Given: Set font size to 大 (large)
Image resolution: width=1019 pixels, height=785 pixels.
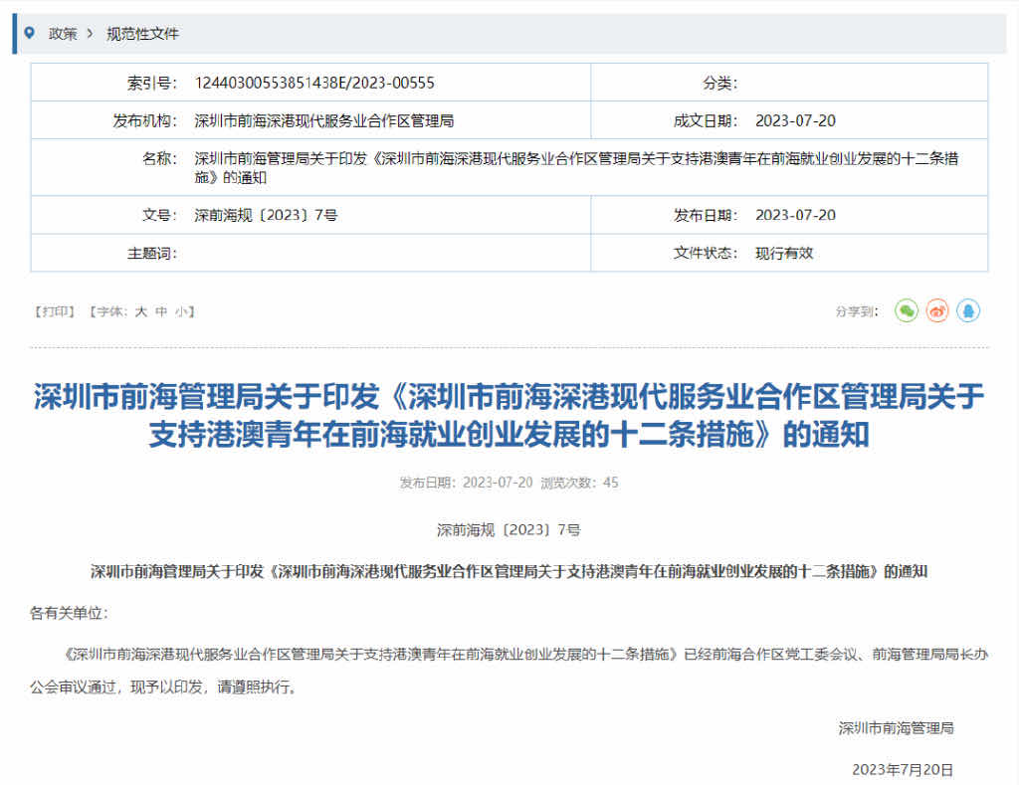Looking at the screenshot, I should 140,311.
